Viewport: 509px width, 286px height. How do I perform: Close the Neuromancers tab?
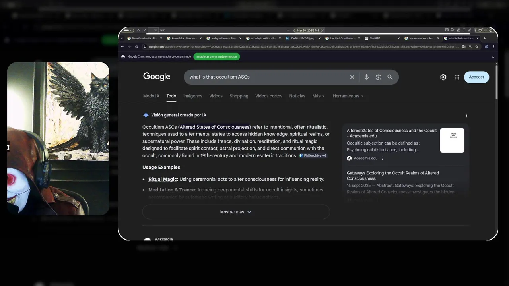(x=438, y=38)
